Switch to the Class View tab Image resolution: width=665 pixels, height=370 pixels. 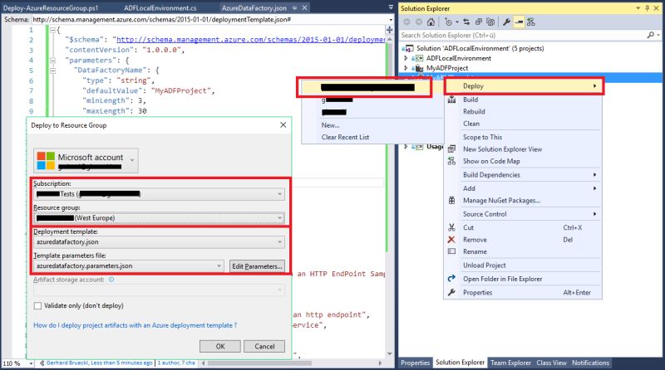pyautogui.click(x=551, y=363)
